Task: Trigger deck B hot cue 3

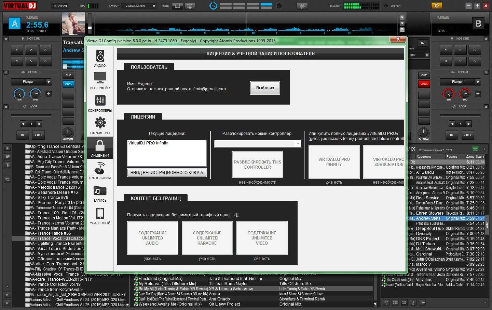Action: pos(475,50)
